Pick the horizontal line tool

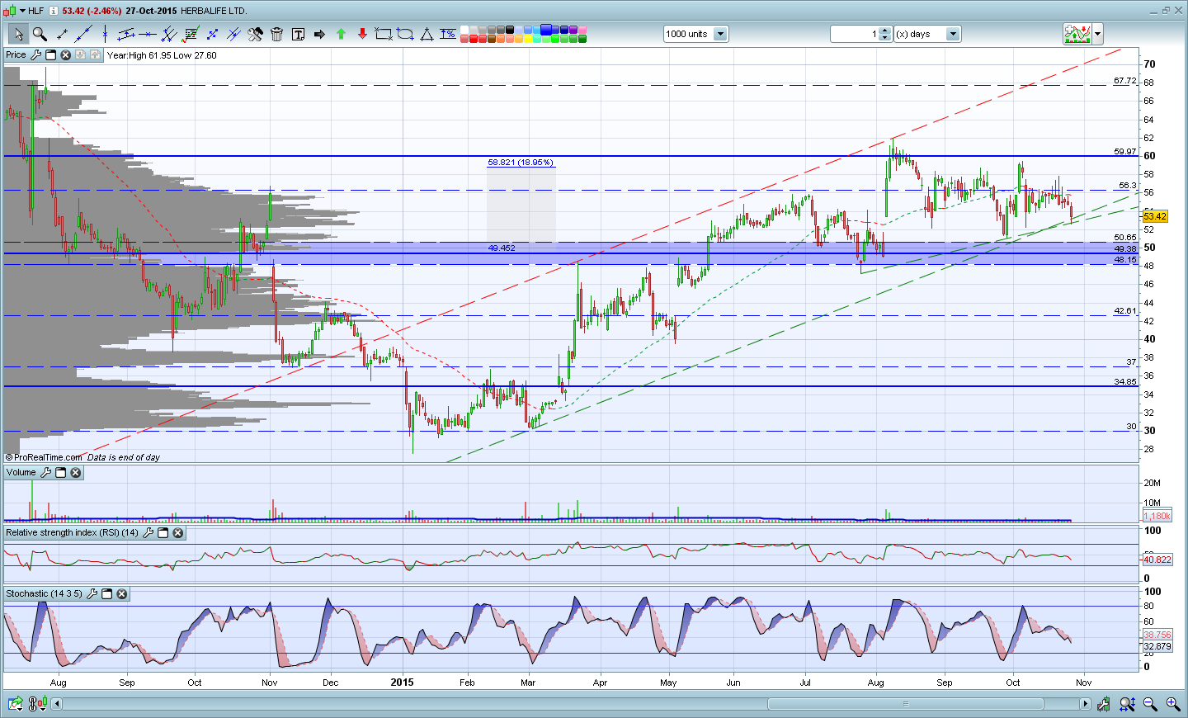[x=148, y=34]
